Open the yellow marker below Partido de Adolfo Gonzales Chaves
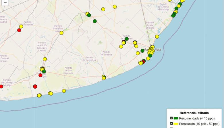224x128 pixels. point(45,59)
